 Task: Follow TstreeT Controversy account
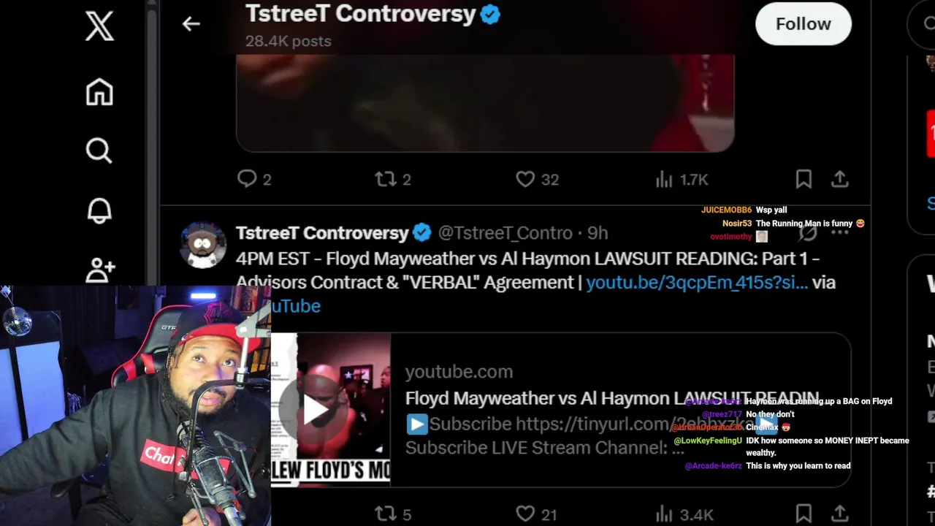804,24
